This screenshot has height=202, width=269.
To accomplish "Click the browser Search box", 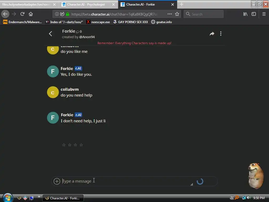I will tap(204, 14).
